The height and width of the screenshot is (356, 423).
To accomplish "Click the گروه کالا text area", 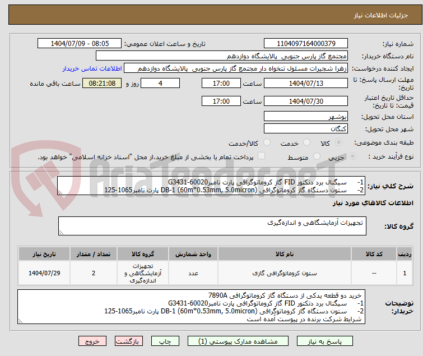I will click(x=212, y=226).
